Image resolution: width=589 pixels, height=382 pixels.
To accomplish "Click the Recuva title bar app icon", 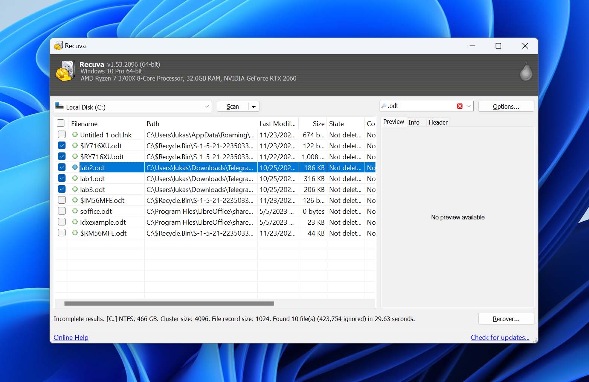I will click(58, 46).
